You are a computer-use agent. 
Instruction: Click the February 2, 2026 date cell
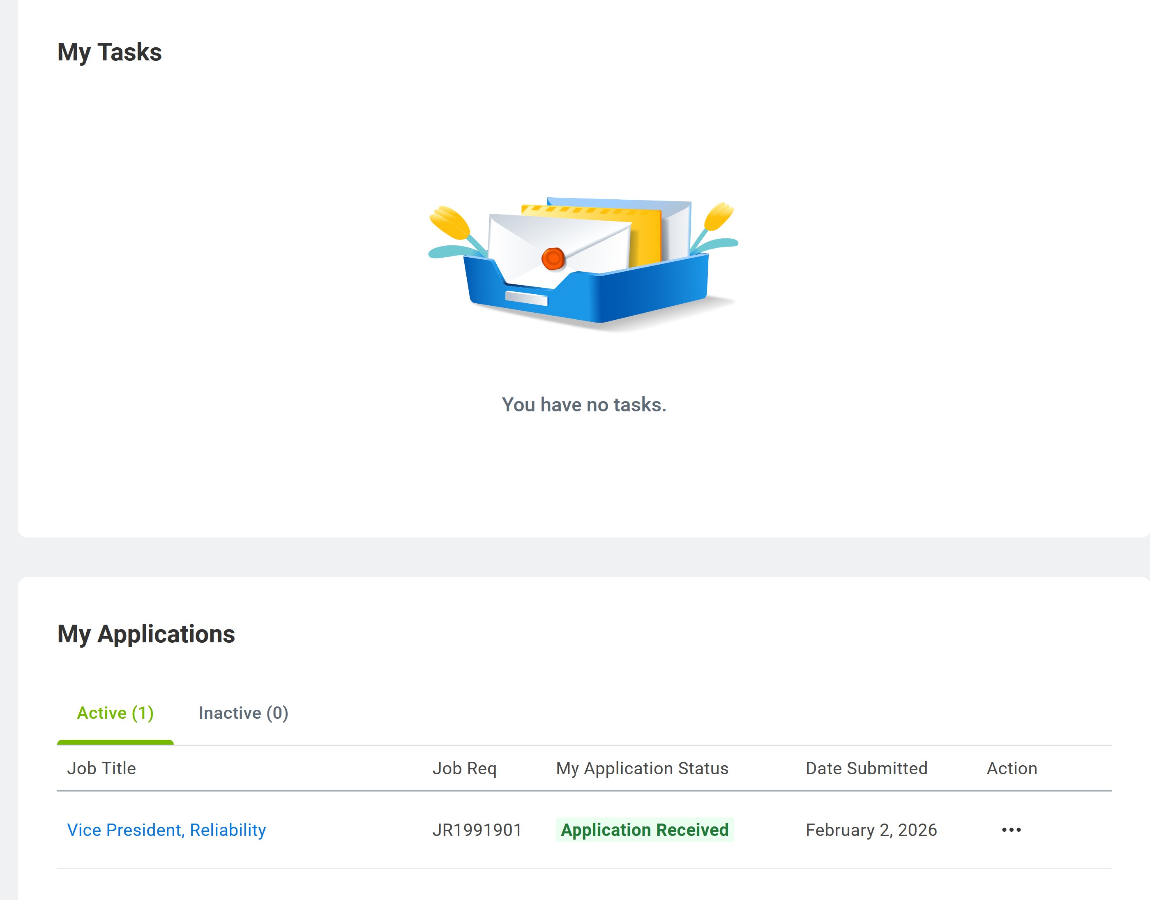pyautogui.click(x=871, y=830)
